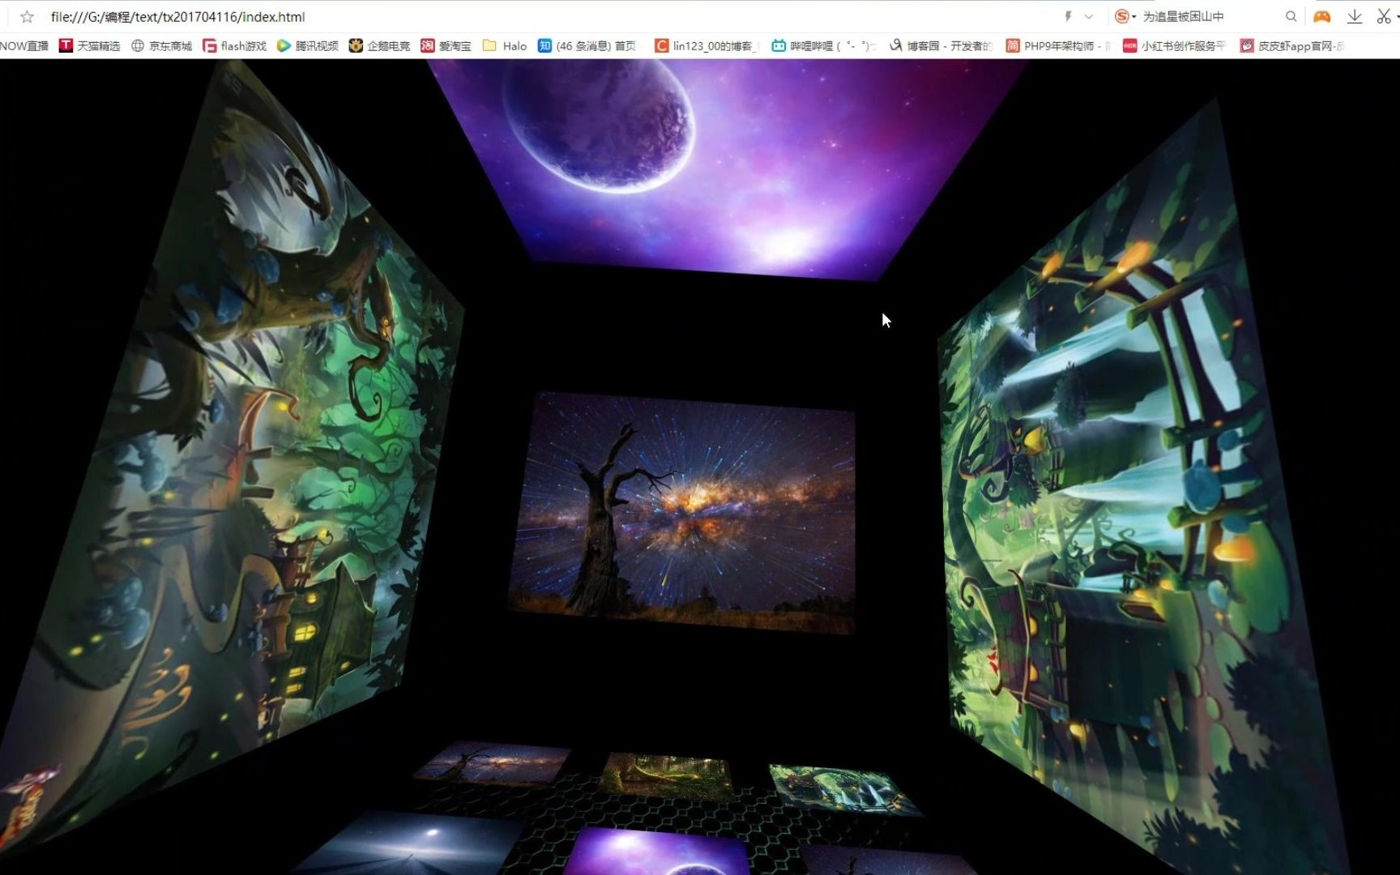Open the 企鹅电竞 bookmark
Screen dimensions: 1400x875
[x=380, y=46]
